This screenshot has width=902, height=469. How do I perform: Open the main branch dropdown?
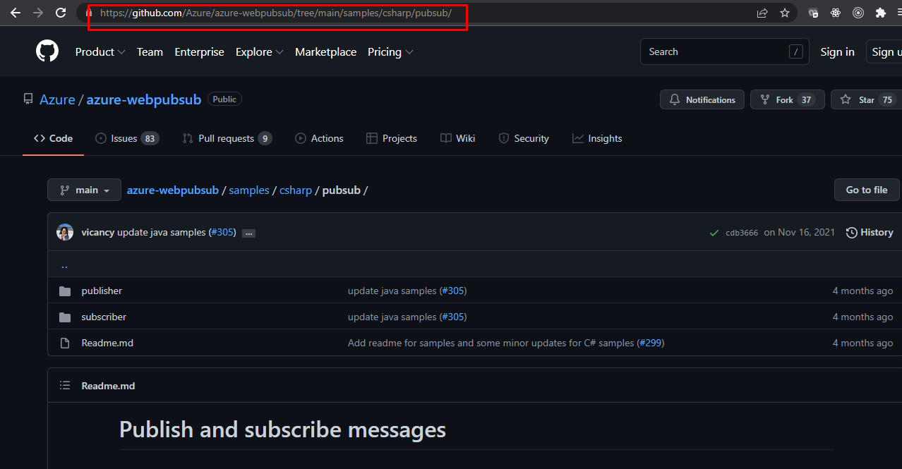pos(85,190)
